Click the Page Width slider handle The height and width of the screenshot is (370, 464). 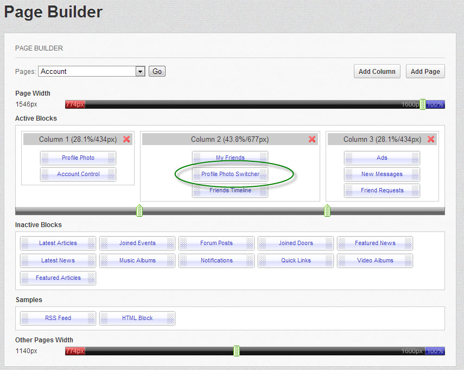click(423, 104)
